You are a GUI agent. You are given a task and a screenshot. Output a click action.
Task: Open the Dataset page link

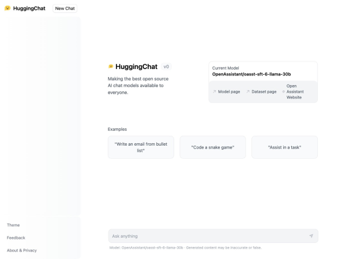(264, 92)
